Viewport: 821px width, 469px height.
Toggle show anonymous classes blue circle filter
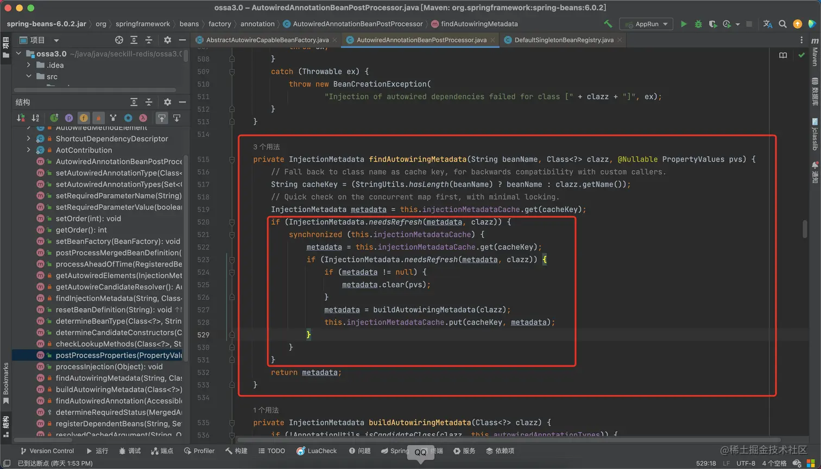point(128,118)
